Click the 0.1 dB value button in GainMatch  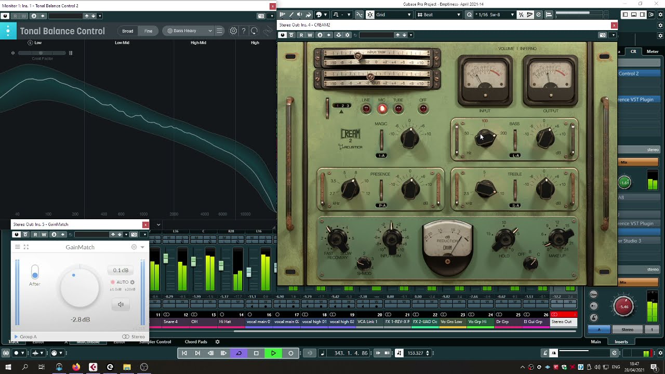(121, 270)
